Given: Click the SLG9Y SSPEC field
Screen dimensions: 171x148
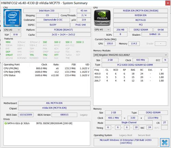Looking at the screenshot, I should coord(53,25).
